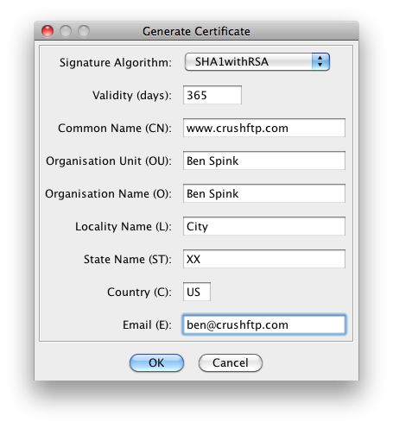Image resolution: width=393 pixels, height=428 pixels.
Task: Click the Organisation Name (O) field
Action: pos(264,193)
